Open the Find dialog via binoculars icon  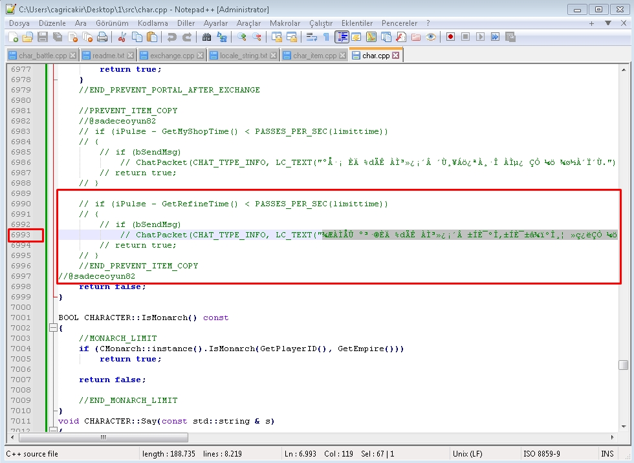(206, 37)
